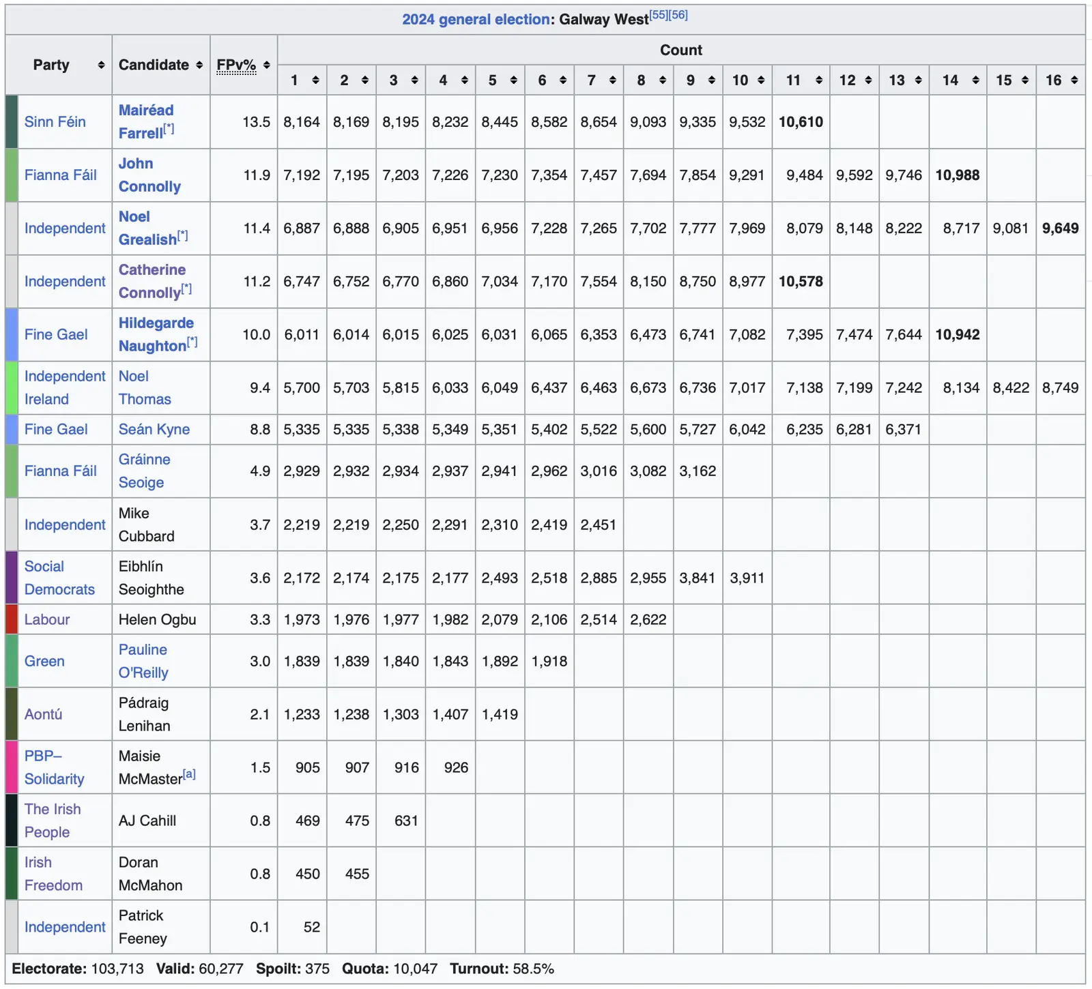1092x989 pixels.
Task: Click footnote [a] beside Maisie McMaster
Action: point(189,774)
